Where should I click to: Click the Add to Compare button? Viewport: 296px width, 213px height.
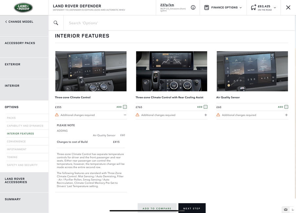(x=157, y=208)
